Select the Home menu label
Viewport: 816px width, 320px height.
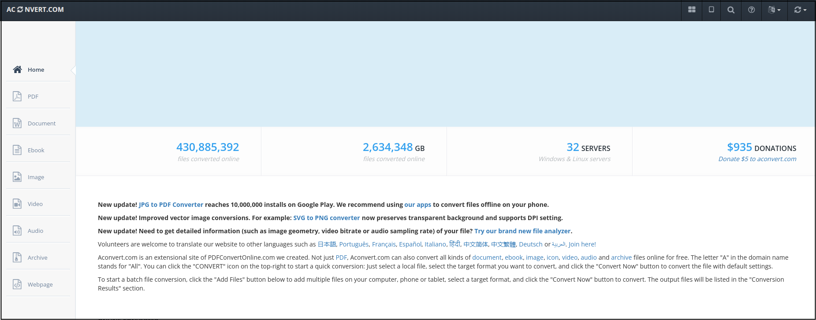[36, 70]
